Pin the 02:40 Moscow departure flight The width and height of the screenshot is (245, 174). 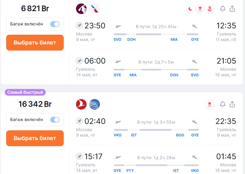79,121
